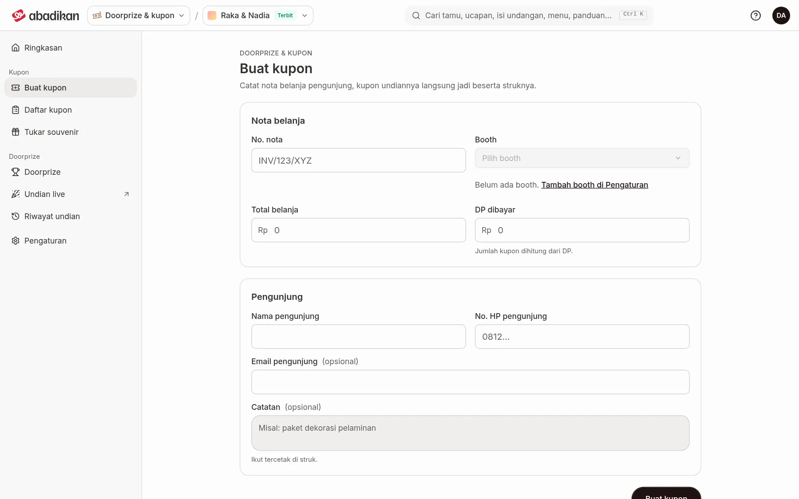Click the Buat kupon ticket icon
The height and width of the screenshot is (499, 799).
click(x=16, y=87)
